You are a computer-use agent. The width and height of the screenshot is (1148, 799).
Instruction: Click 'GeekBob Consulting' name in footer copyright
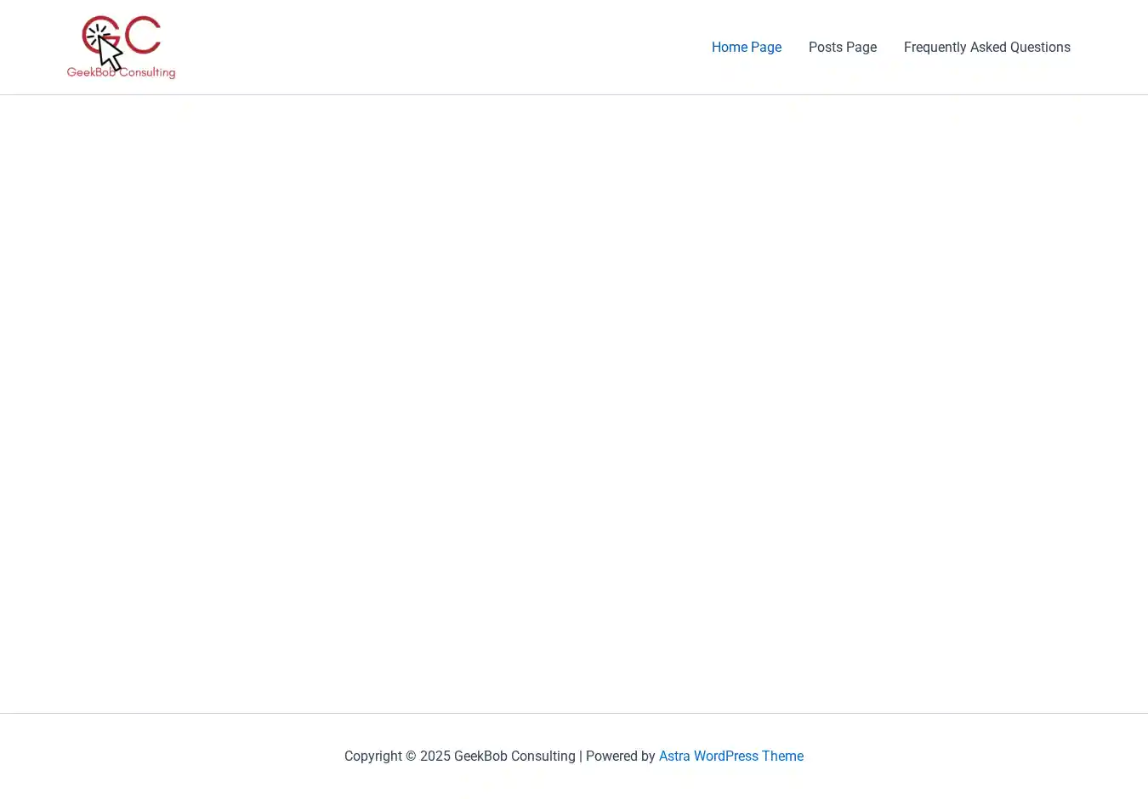(514, 756)
